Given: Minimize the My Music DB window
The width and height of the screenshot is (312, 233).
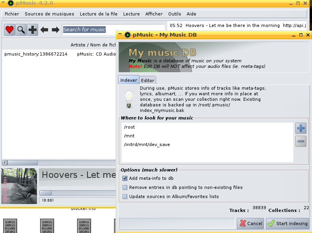Looking at the screenshot, I should pyautogui.click(x=294, y=35).
